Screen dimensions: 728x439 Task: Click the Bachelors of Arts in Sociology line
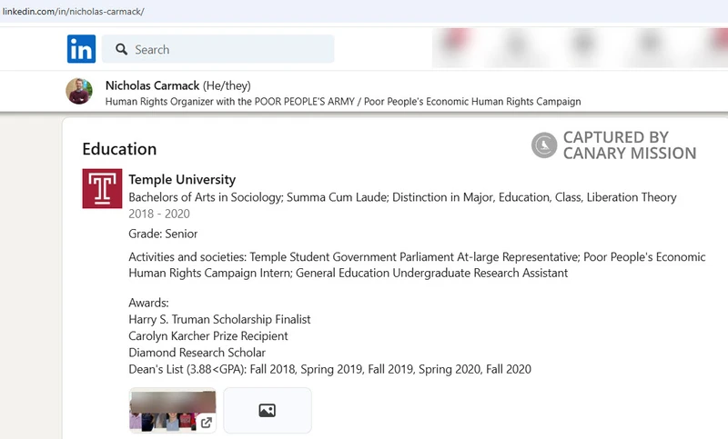point(402,197)
